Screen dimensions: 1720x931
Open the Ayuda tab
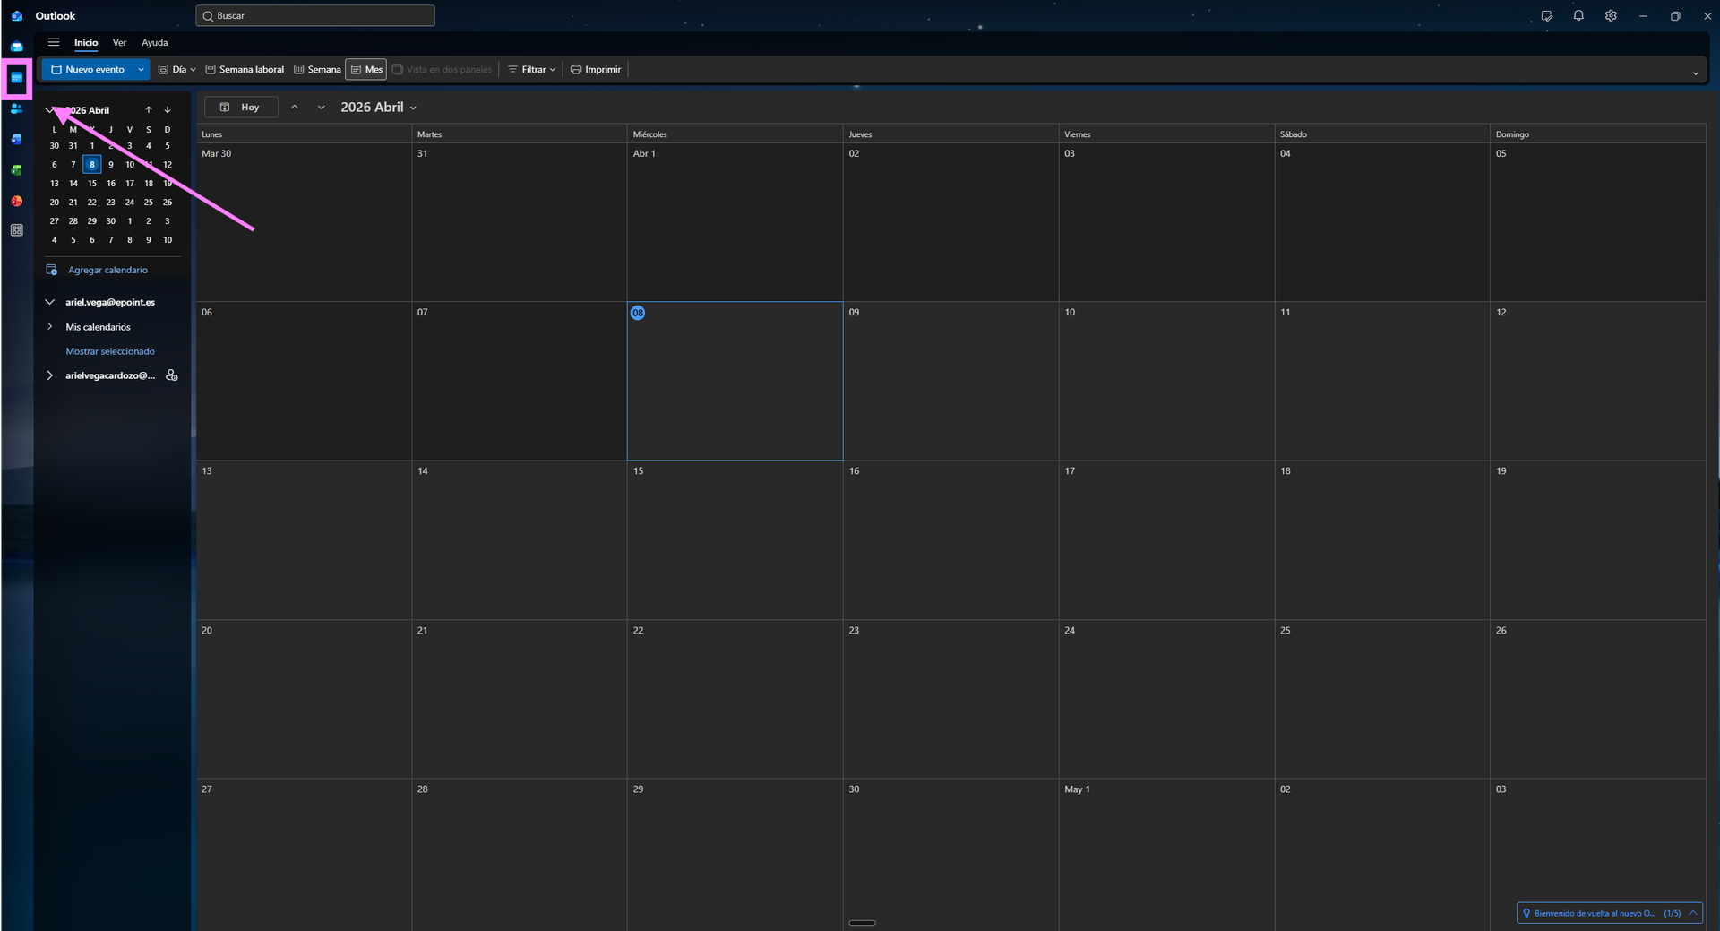154,43
